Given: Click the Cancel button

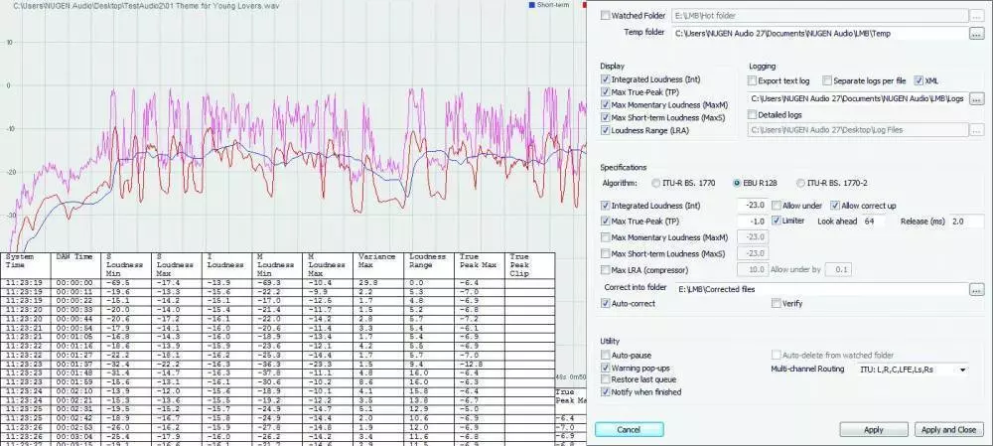Looking at the screenshot, I should point(629,429).
